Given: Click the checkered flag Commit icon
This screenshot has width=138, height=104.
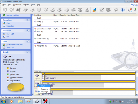Looking at the screenshot, I should [x=18, y=10].
